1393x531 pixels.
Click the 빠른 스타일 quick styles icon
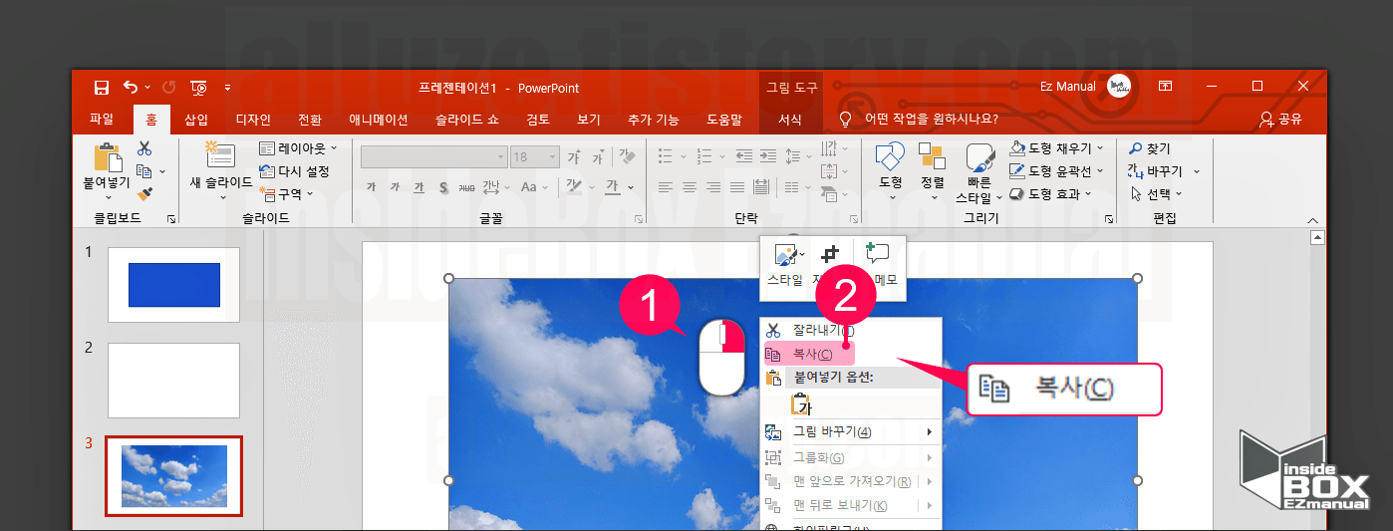tap(980, 157)
